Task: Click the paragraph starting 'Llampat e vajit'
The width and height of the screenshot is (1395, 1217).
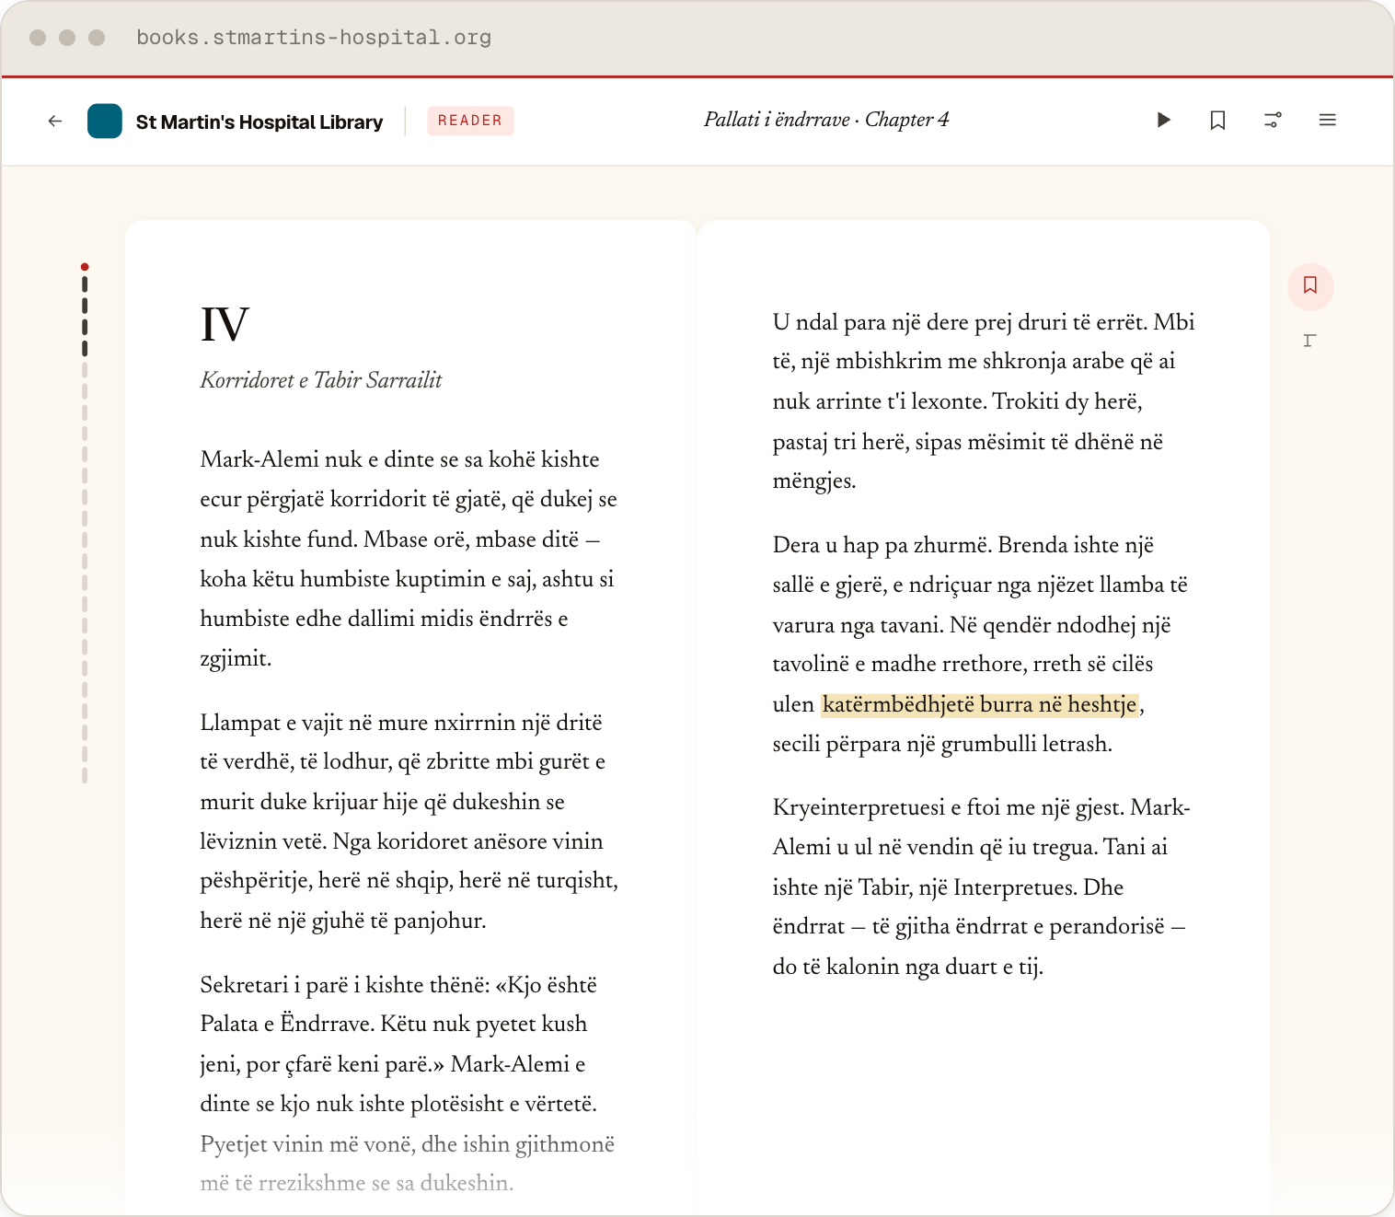Action: [x=409, y=821]
